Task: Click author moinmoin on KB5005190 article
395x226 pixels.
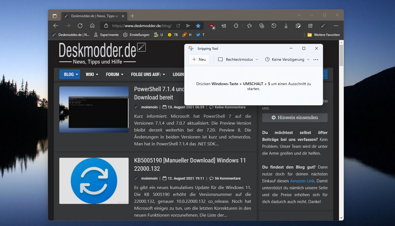Action: [149, 178]
